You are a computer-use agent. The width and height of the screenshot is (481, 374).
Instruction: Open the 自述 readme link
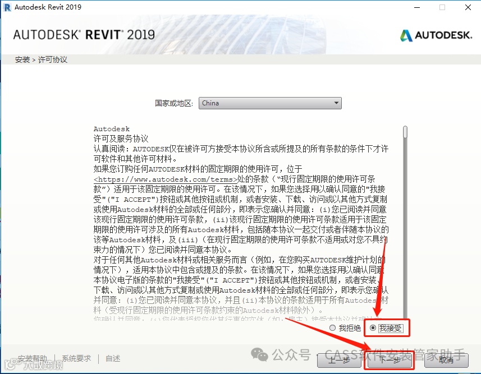point(113,358)
